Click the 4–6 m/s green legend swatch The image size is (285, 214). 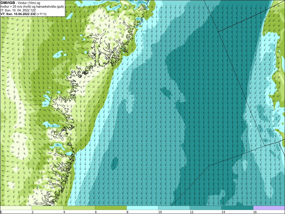(79, 208)
